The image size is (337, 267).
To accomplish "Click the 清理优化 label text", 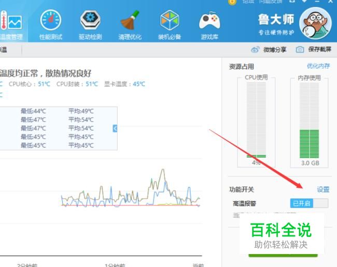I will click(x=130, y=37).
